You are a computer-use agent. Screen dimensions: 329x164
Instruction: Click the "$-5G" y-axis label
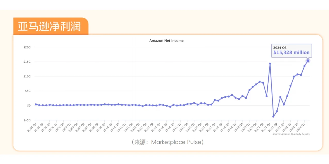27,120
